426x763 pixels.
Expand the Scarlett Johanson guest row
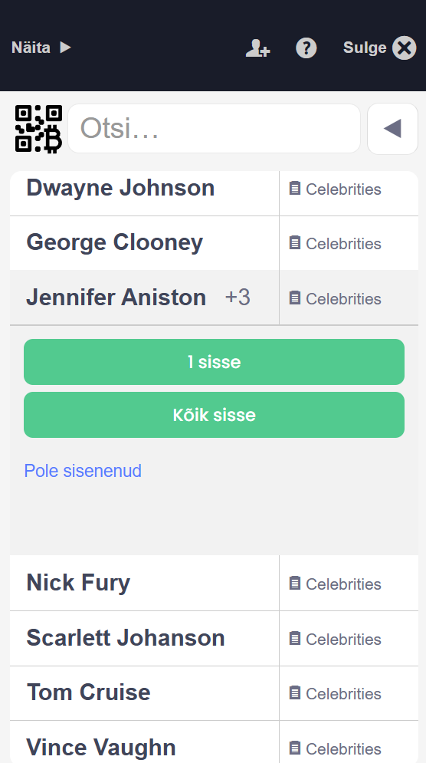[x=145, y=638]
